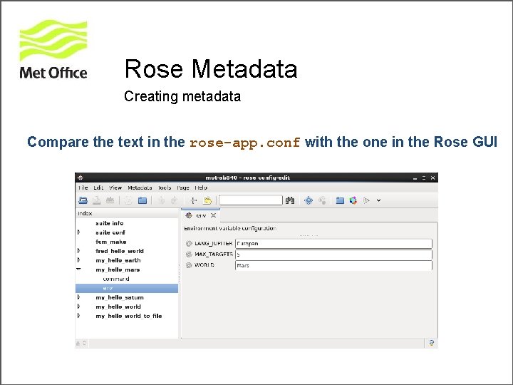513x385 pixels.
Task: Select suite info in the index tree
Action: (110, 223)
